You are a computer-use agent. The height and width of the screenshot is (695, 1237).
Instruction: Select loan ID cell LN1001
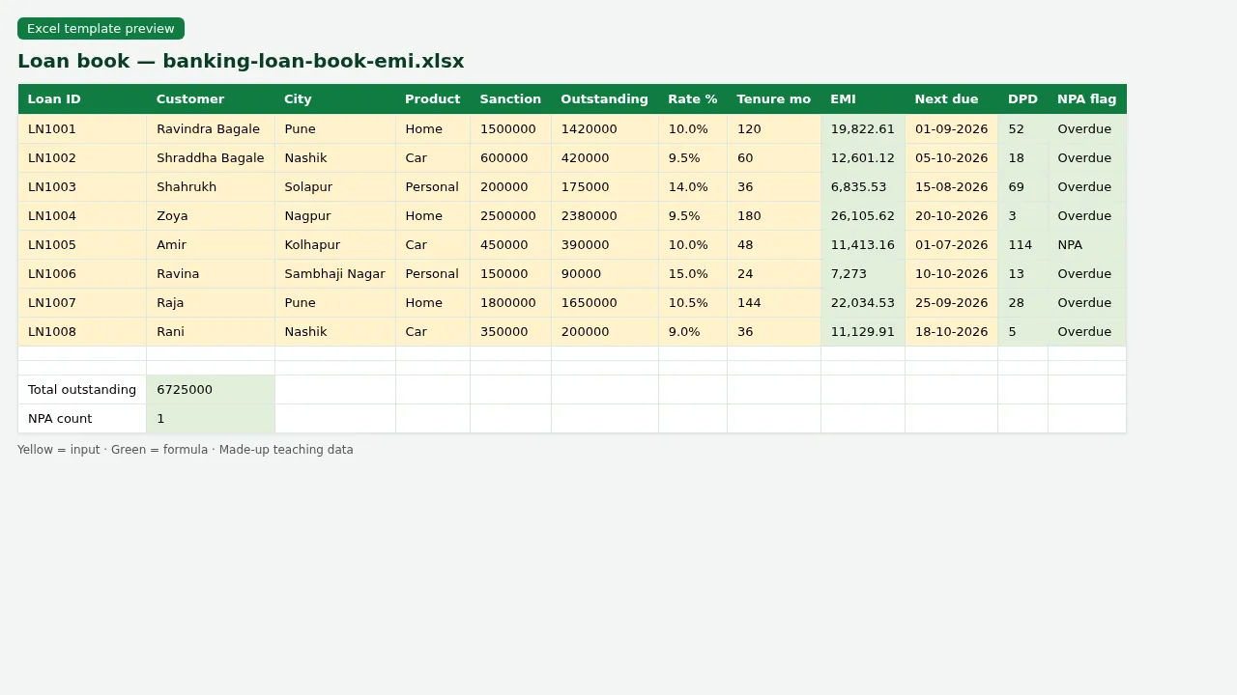point(82,129)
